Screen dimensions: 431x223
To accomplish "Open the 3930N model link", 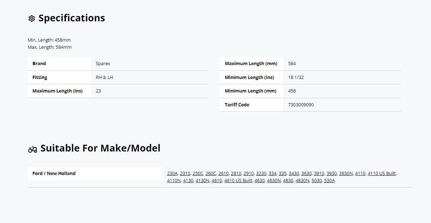I will coord(346,173).
